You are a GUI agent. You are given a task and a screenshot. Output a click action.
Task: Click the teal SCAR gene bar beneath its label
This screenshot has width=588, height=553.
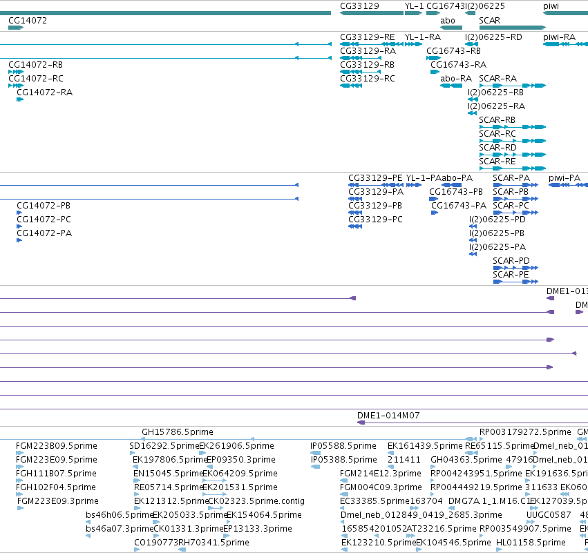(x=512, y=28)
